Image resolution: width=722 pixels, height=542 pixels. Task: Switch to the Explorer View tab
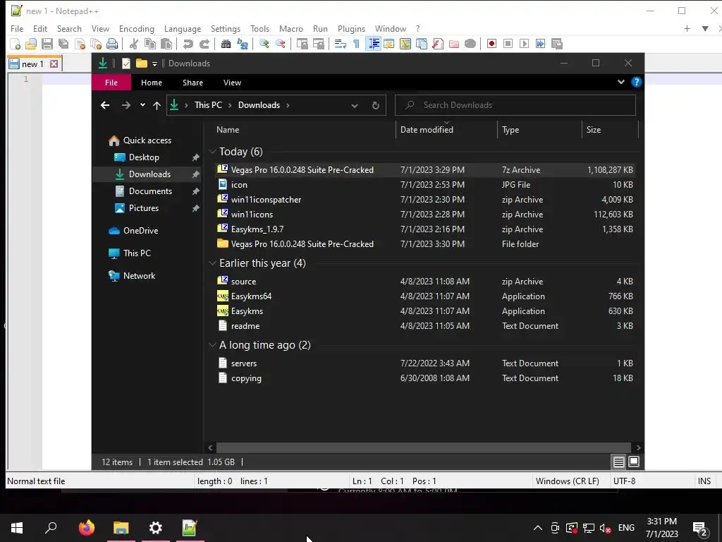[232, 83]
